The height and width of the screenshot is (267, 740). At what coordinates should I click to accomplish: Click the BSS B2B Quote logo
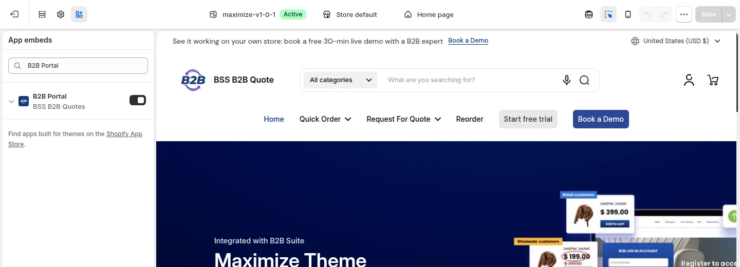pyautogui.click(x=193, y=80)
